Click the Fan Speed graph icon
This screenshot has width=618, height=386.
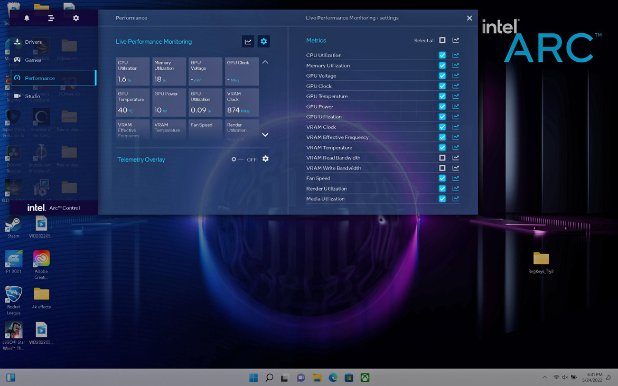[x=456, y=178]
